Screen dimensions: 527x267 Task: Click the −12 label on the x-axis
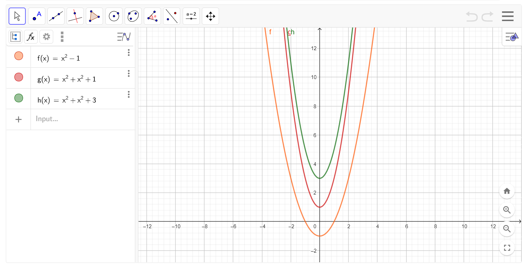(147, 227)
